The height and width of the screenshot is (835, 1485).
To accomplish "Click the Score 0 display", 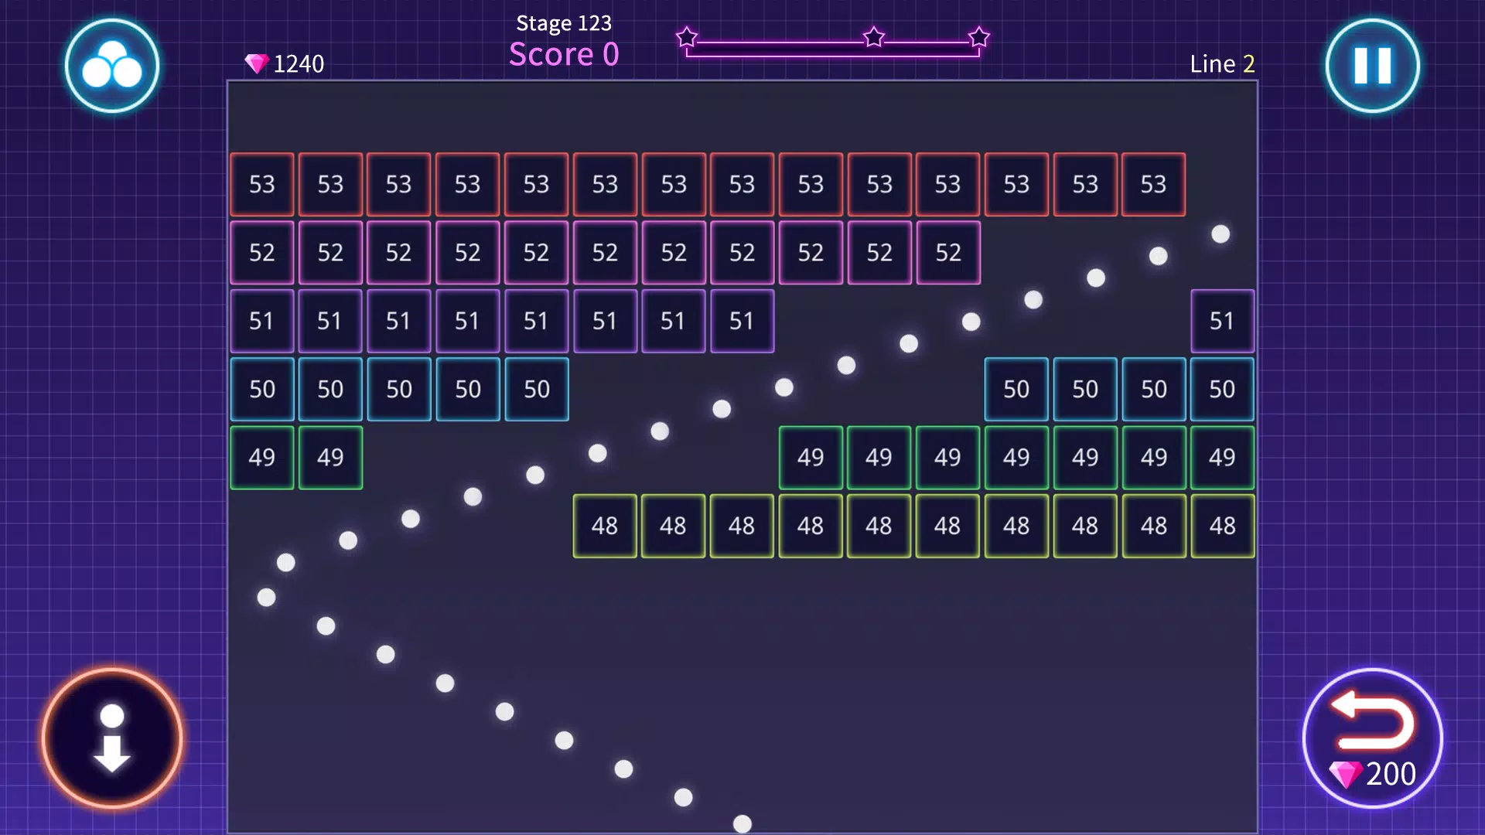I will pos(564,53).
